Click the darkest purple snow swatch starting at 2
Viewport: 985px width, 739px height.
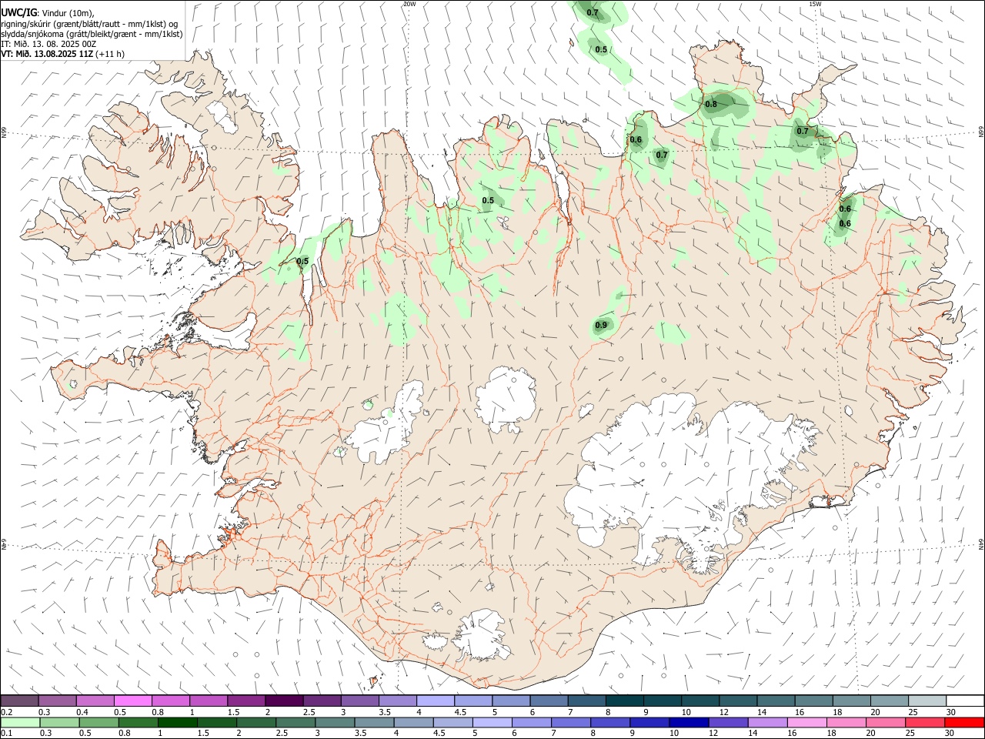click(284, 701)
